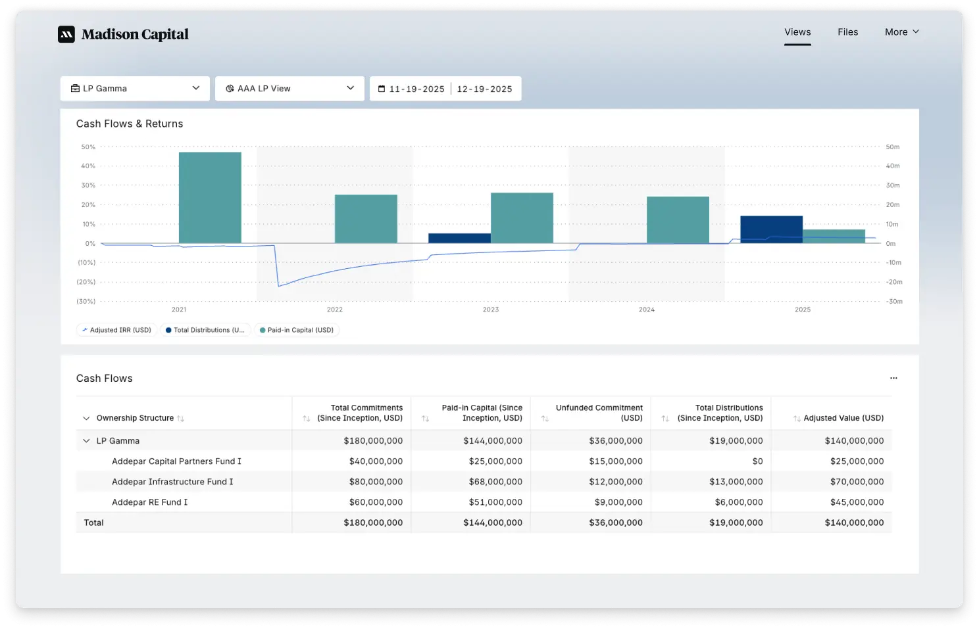Sort by Total Commitments column
The image size is (979, 629).
[306, 419]
